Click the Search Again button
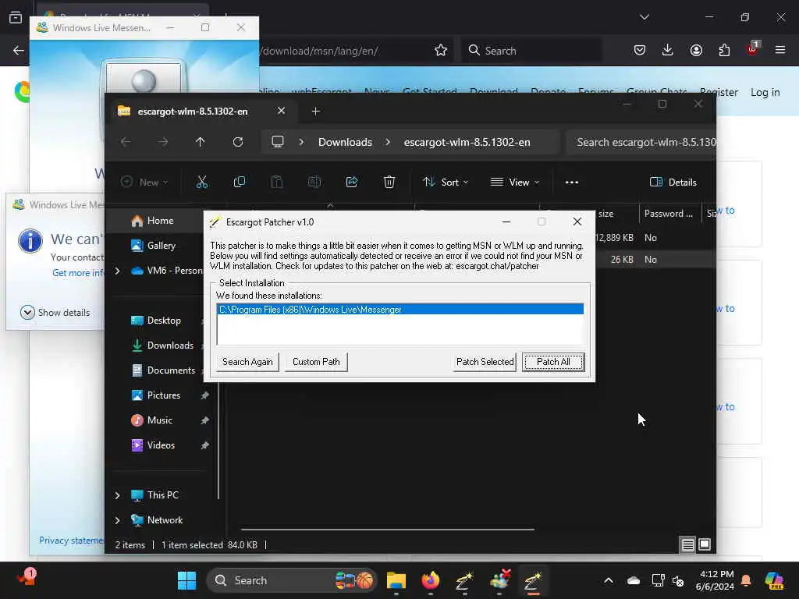 tap(247, 362)
